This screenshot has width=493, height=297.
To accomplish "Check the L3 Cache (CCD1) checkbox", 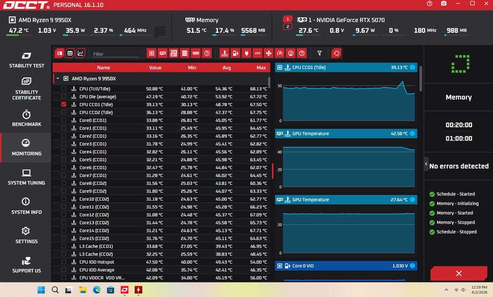I will (x=64, y=246).
